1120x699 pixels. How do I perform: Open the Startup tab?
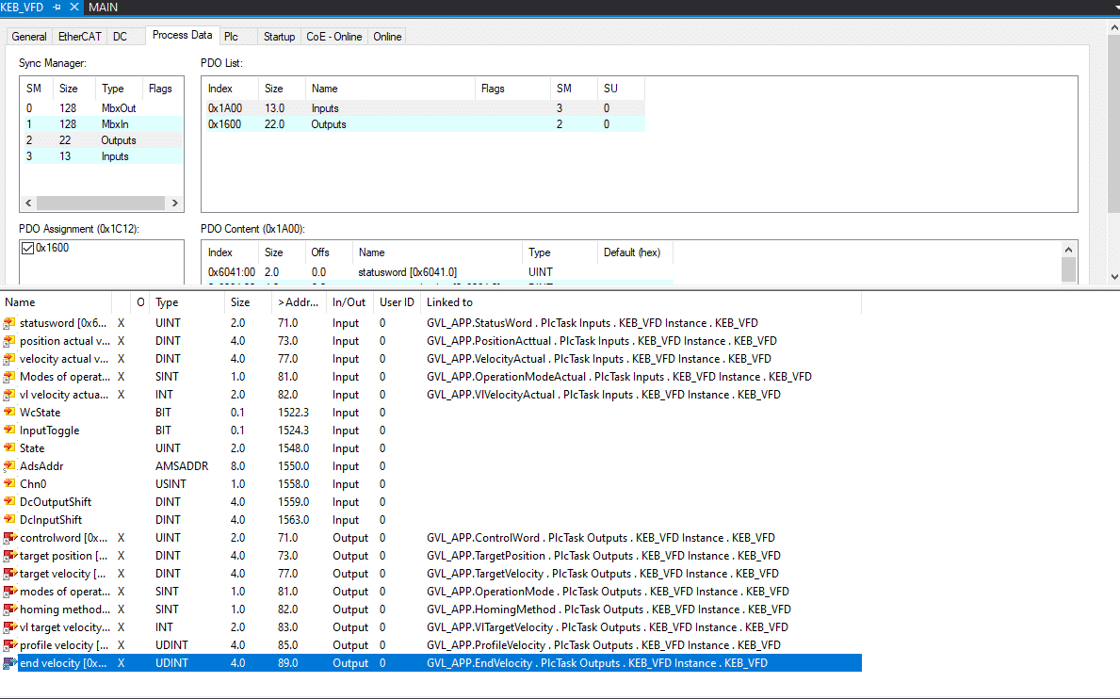point(279,37)
